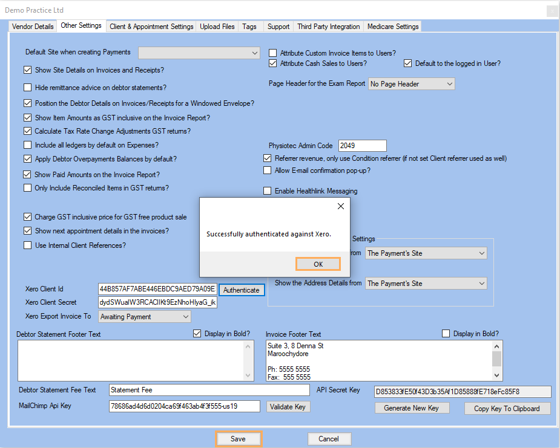Viewport: 560px width, 448px height.
Task: Uncheck Show Site Details on Invoices and Receipts
Action: (28, 70)
